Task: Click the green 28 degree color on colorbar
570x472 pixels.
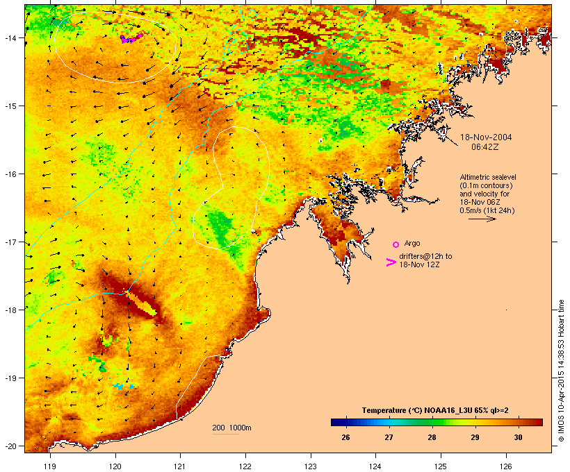Action: point(432,422)
